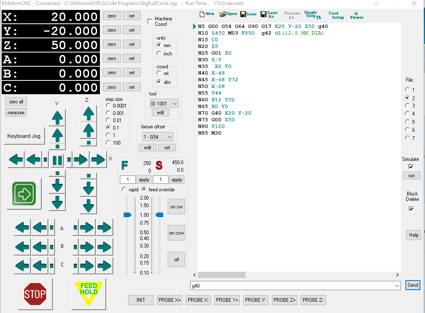Open the G Viewer from toolbar

point(356,15)
